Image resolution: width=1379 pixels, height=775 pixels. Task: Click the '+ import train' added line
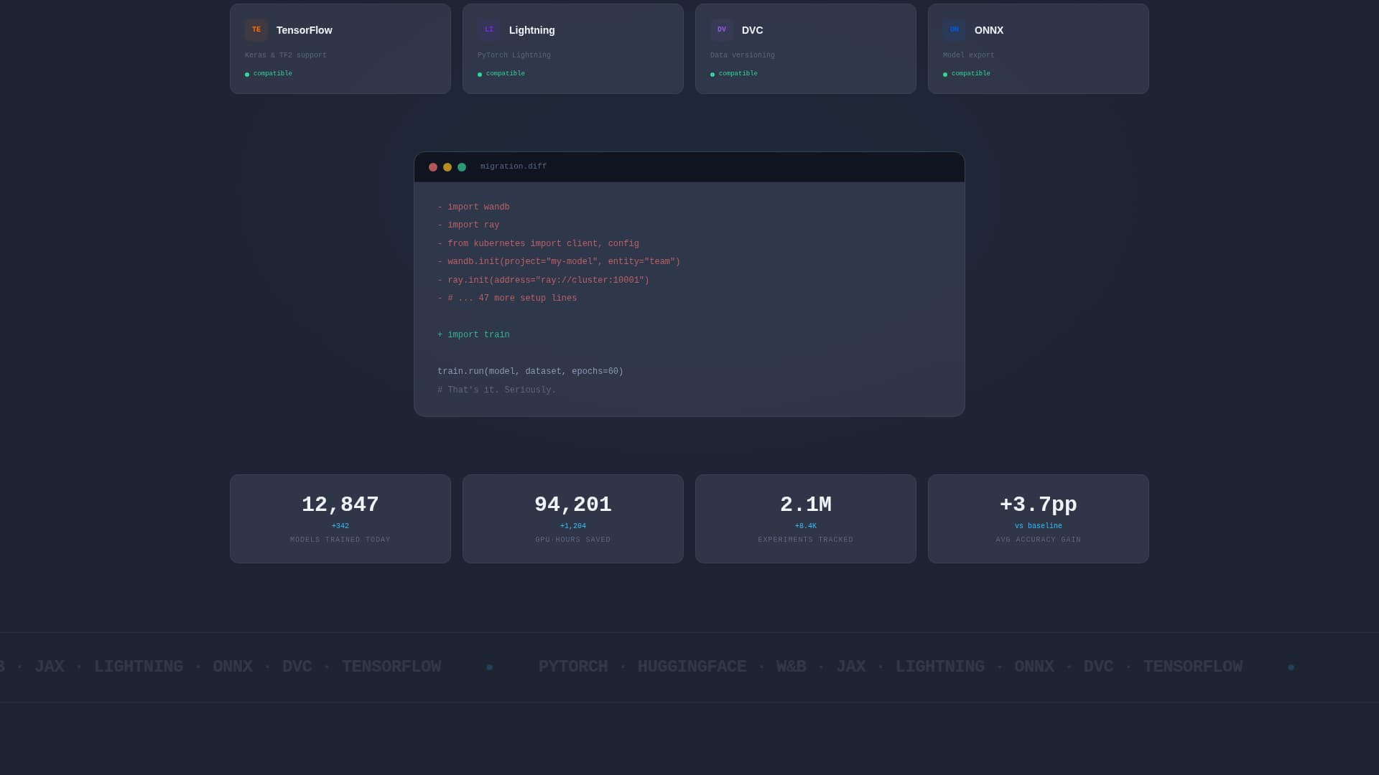tap(473, 335)
